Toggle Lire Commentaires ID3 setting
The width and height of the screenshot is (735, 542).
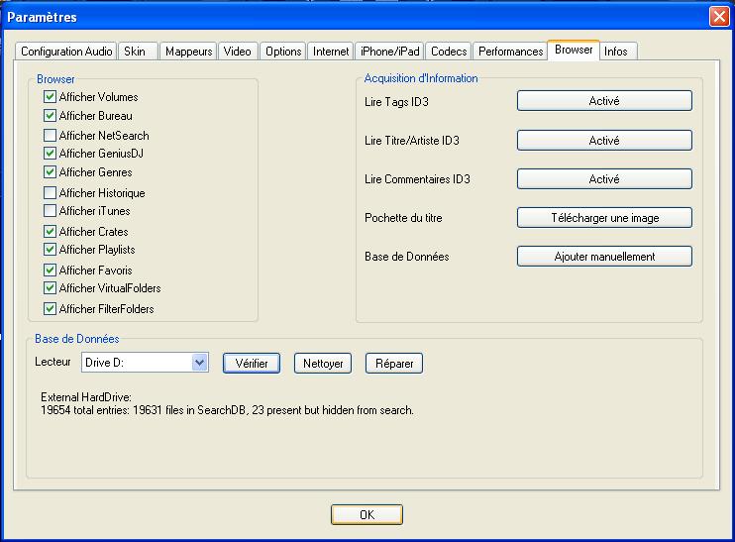(x=603, y=179)
